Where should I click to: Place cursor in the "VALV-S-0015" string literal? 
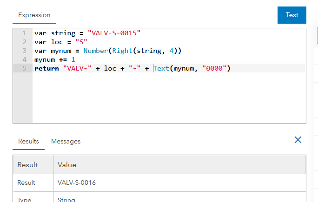(114, 33)
